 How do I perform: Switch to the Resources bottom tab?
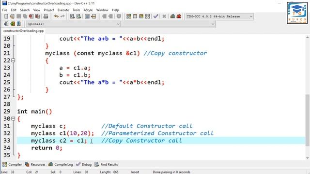35,164
